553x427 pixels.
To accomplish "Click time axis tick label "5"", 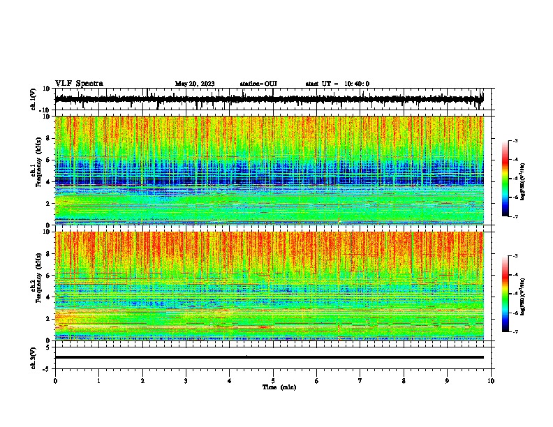I will [273, 381].
